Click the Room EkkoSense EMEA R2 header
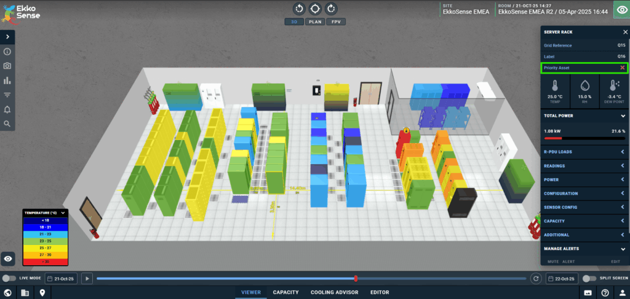Screen dimensions: 630x299 (553, 10)
